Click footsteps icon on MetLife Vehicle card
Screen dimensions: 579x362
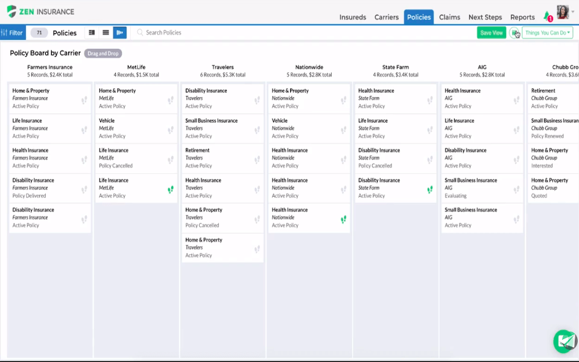click(171, 130)
